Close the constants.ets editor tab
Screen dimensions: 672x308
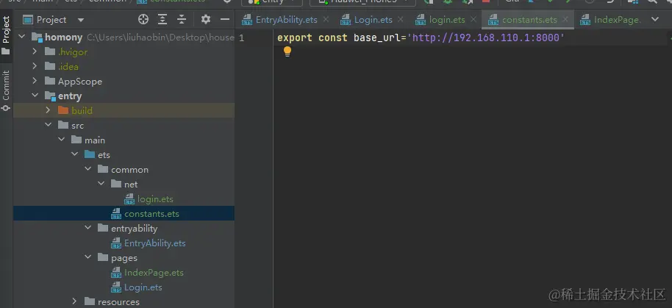point(565,19)
